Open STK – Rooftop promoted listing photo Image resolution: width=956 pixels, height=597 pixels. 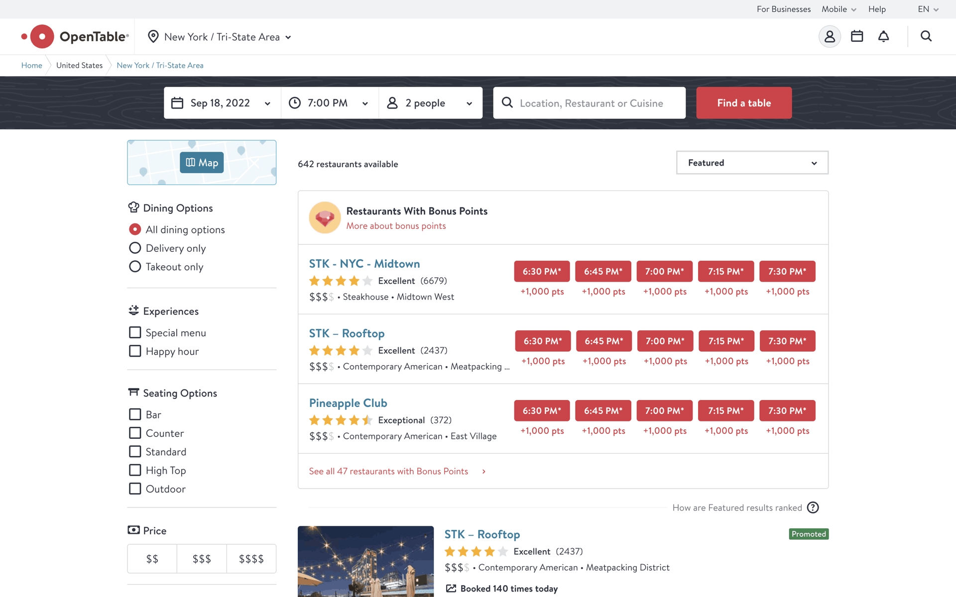(x=366, y=561)
